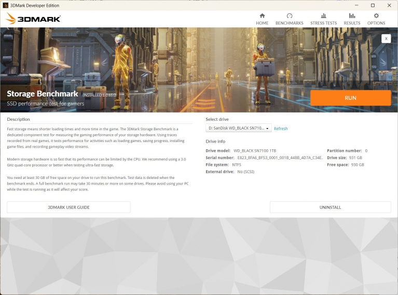Click the STRESS TESTS menu label
The height and width of the screenshot is (295, 398).
coord(323,23)
